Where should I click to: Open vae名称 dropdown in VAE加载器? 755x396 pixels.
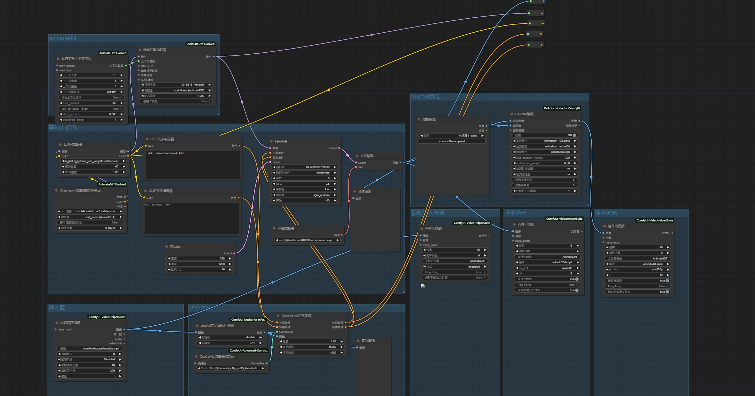[307, 240]
